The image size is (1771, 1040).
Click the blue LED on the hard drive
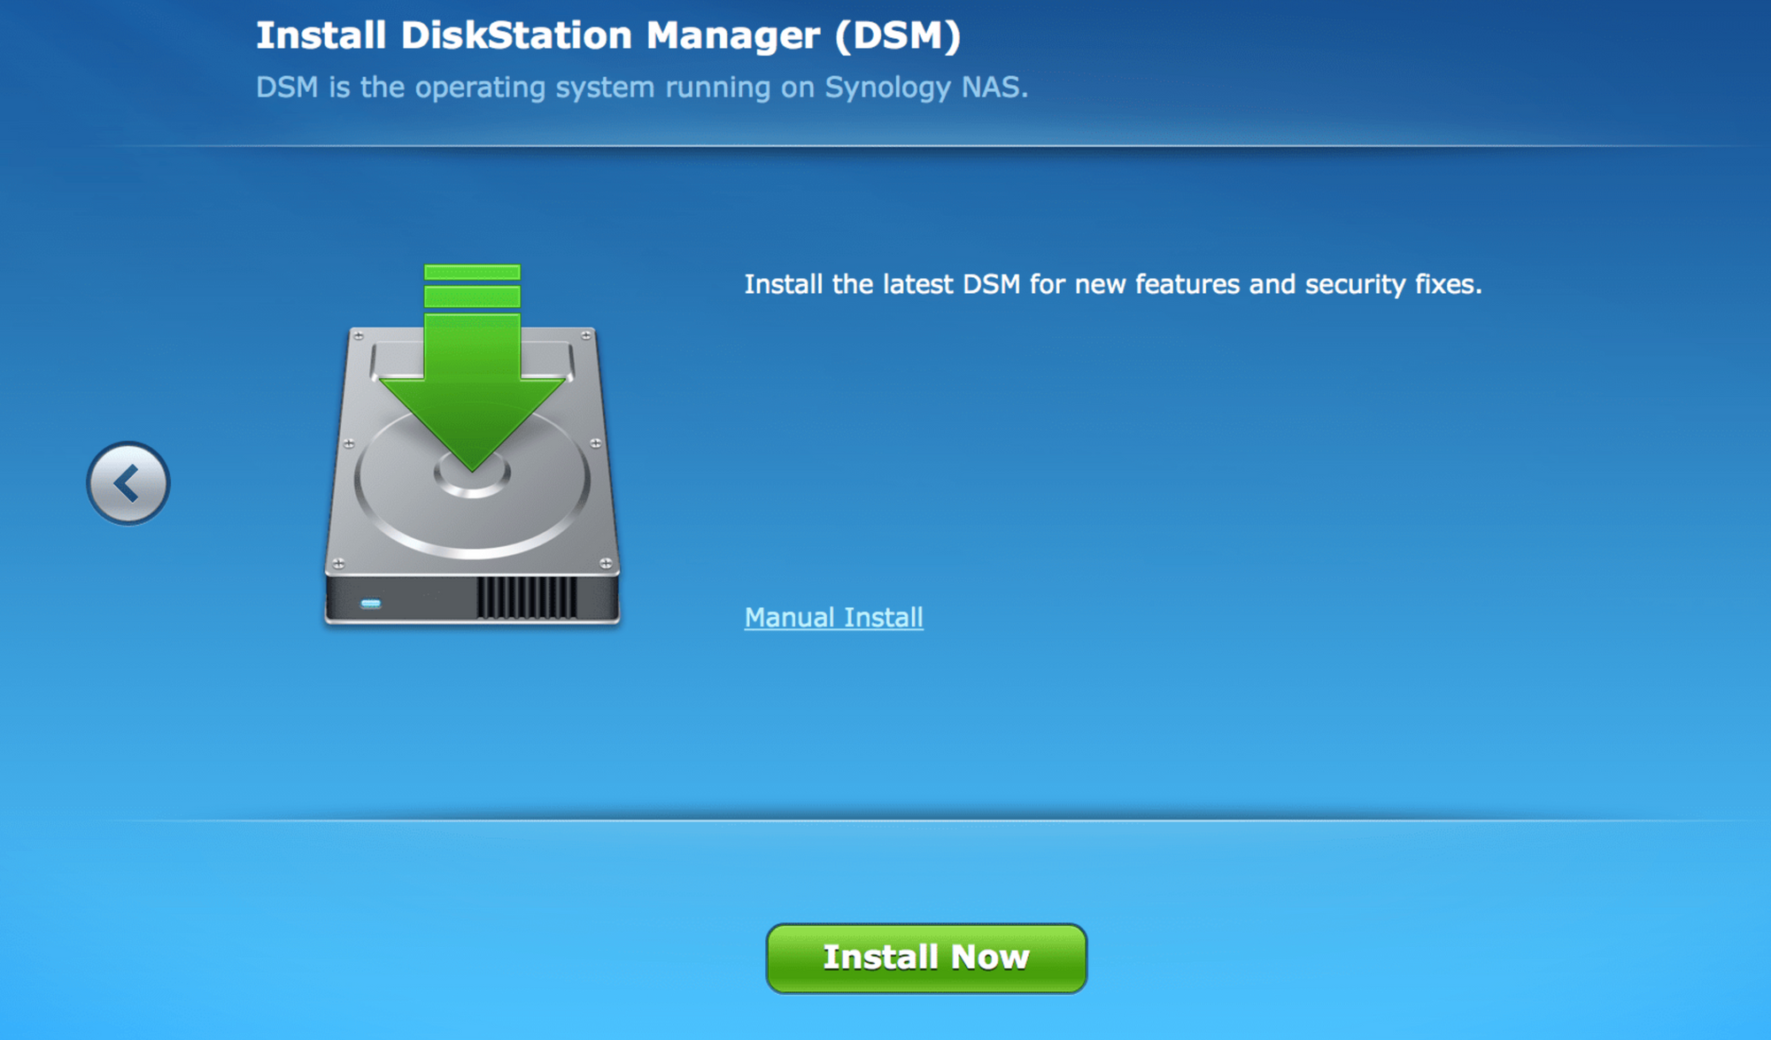tap(371, 604)
